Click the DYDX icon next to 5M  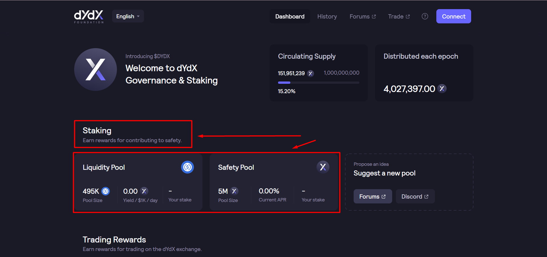[x=234, y=191]
